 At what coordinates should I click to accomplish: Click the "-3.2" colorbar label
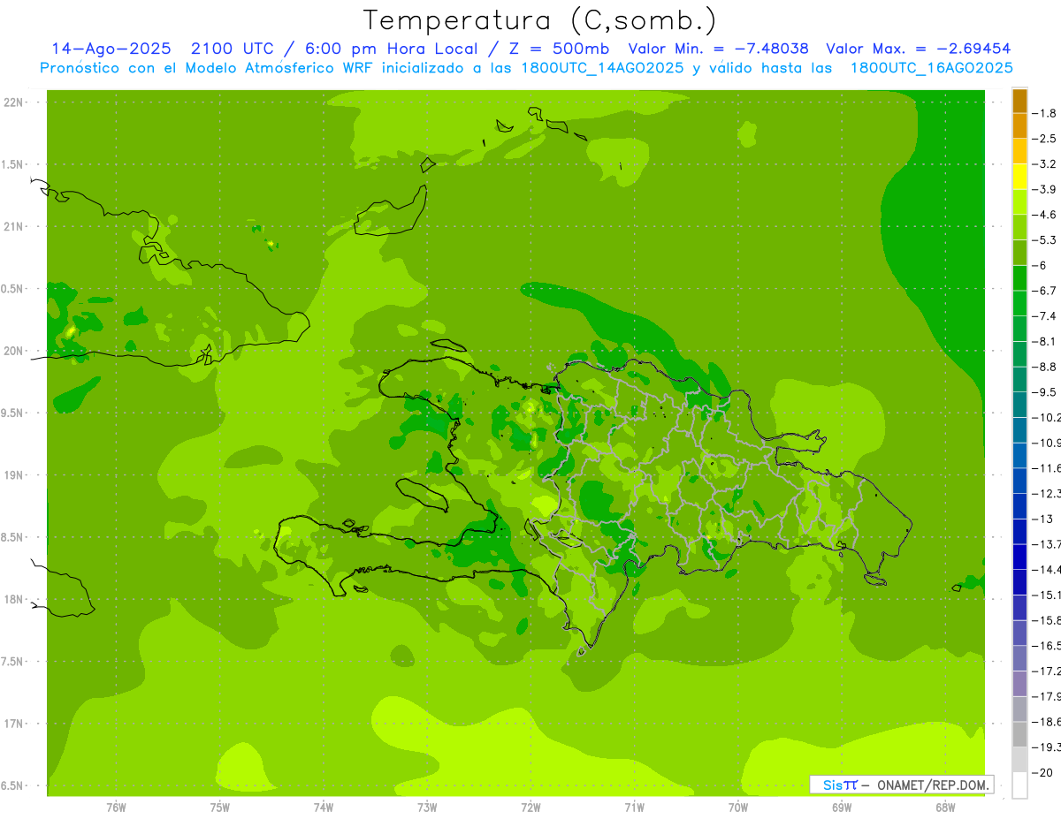pos(1043,163)
